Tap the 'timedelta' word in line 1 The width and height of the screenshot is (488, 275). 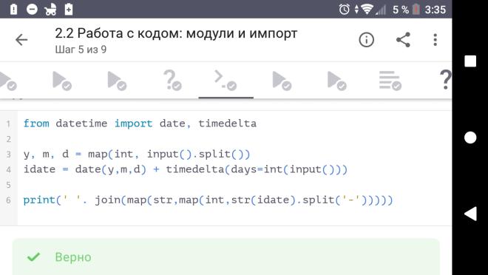[228, 123]
